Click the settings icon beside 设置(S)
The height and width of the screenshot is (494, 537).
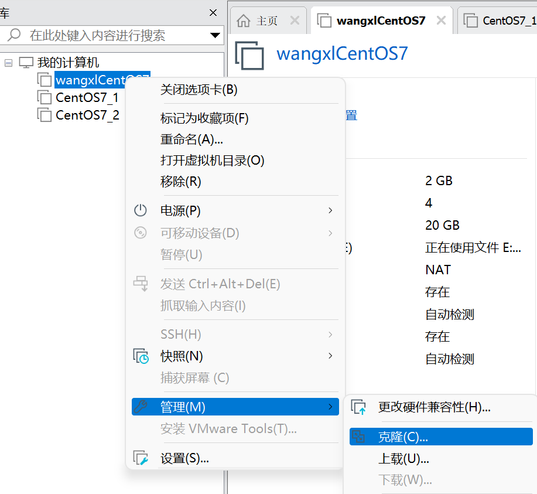click(x=141, y=458)
